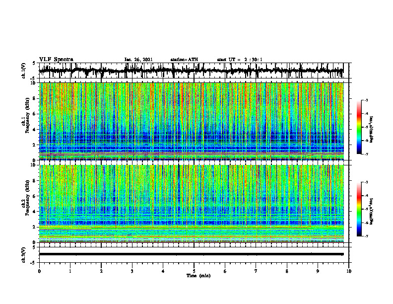The image size is (393, 304).
Task: Click the "-3" tick on ch.2 colorbar
Action: pos(366,182)
